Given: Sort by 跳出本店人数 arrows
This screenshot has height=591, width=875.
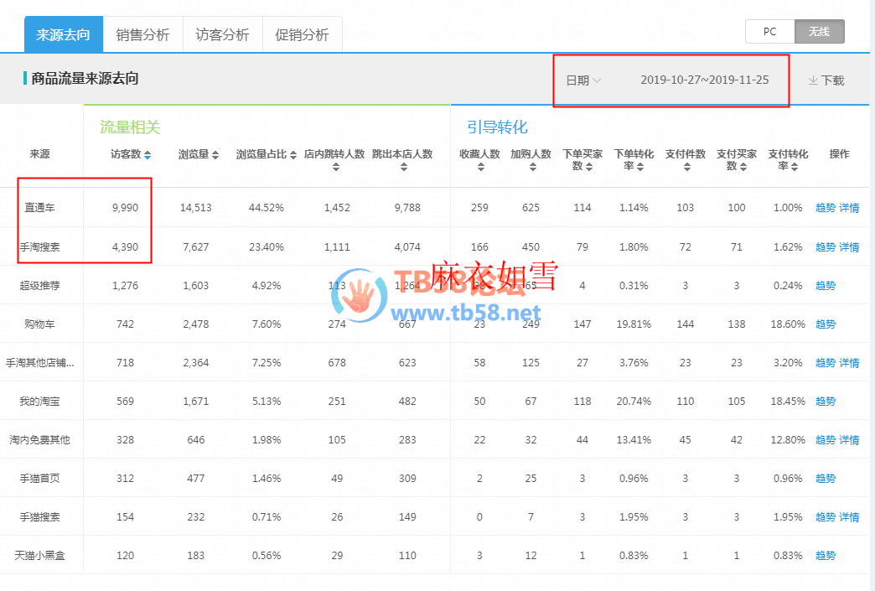Looking at the screenshot, I should 402,167.
